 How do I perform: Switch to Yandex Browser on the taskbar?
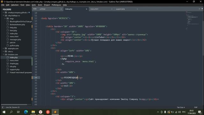[x=40, y=112]
